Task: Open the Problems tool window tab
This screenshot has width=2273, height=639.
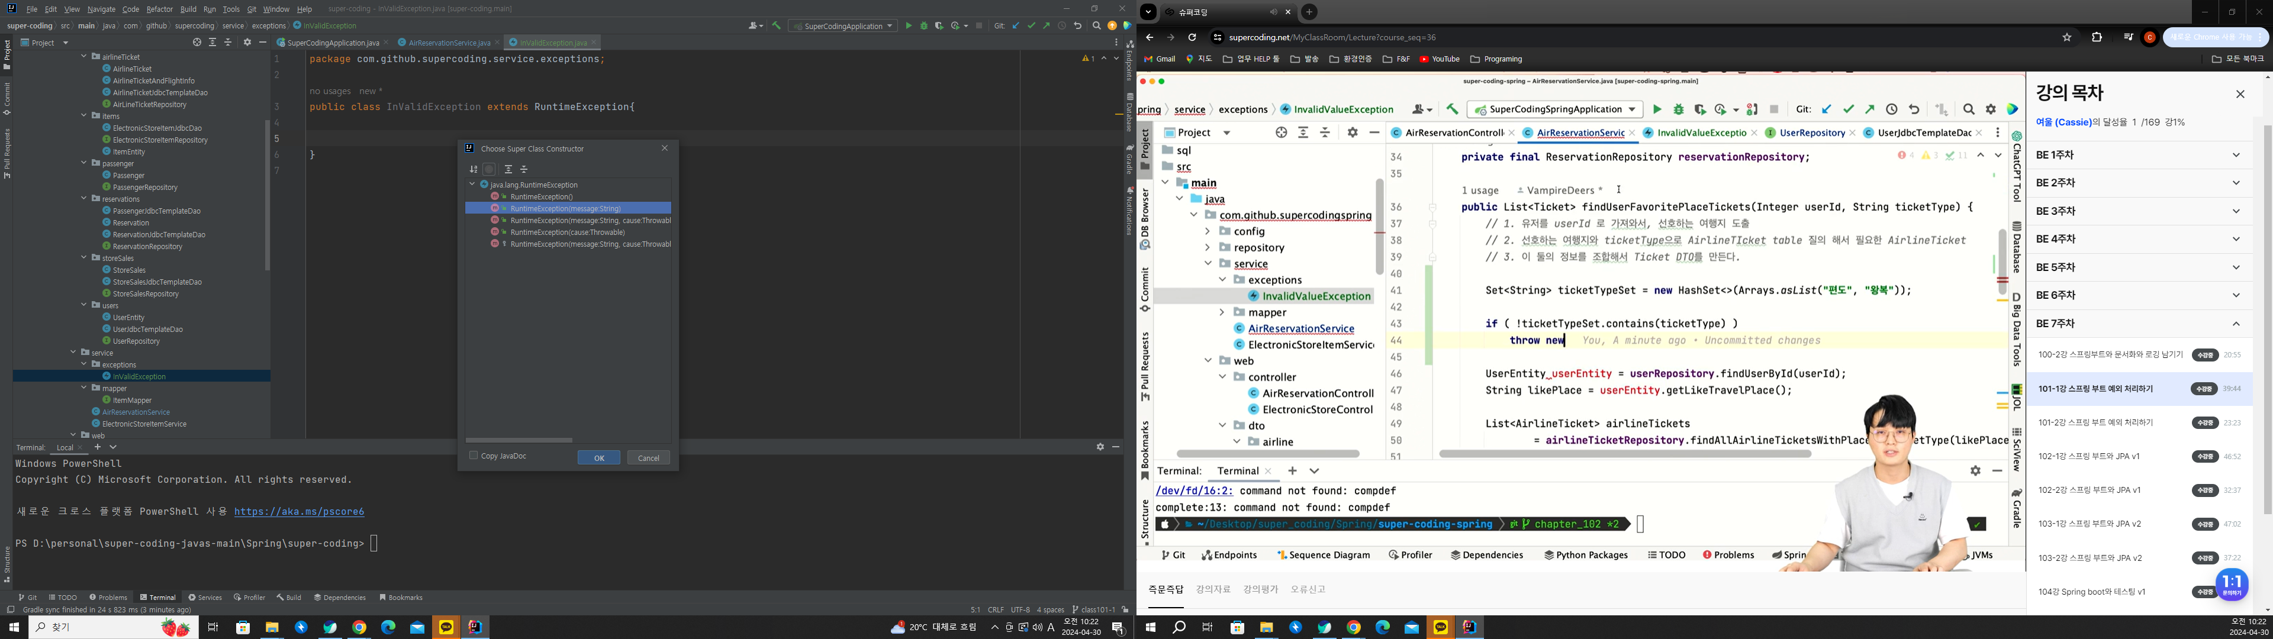Action: pos(108,598)
